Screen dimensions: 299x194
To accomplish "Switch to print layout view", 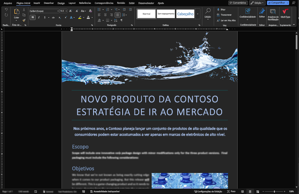I will coord(250,191).
